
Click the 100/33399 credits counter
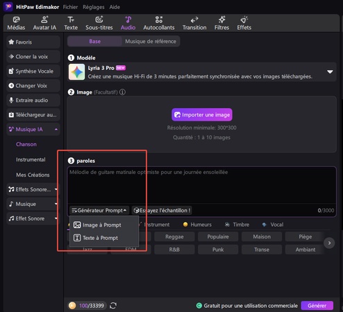point(92,306)
